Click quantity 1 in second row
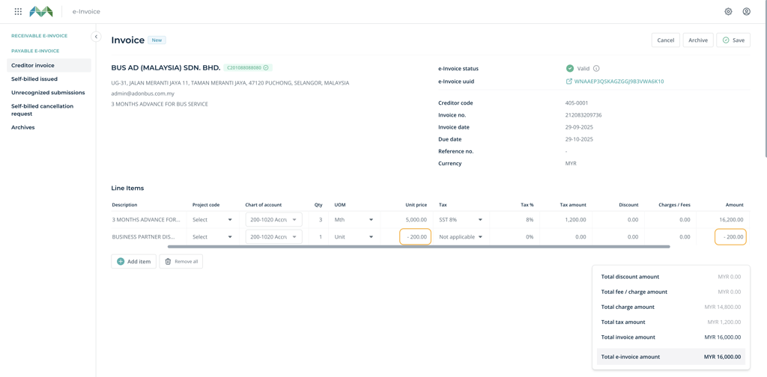This screenshot has width=767, height=377. click(321, 237)
